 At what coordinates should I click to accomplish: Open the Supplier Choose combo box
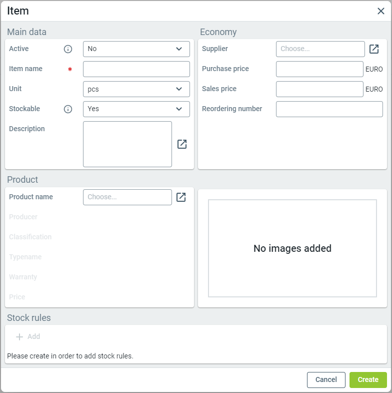tap(320, 49)
